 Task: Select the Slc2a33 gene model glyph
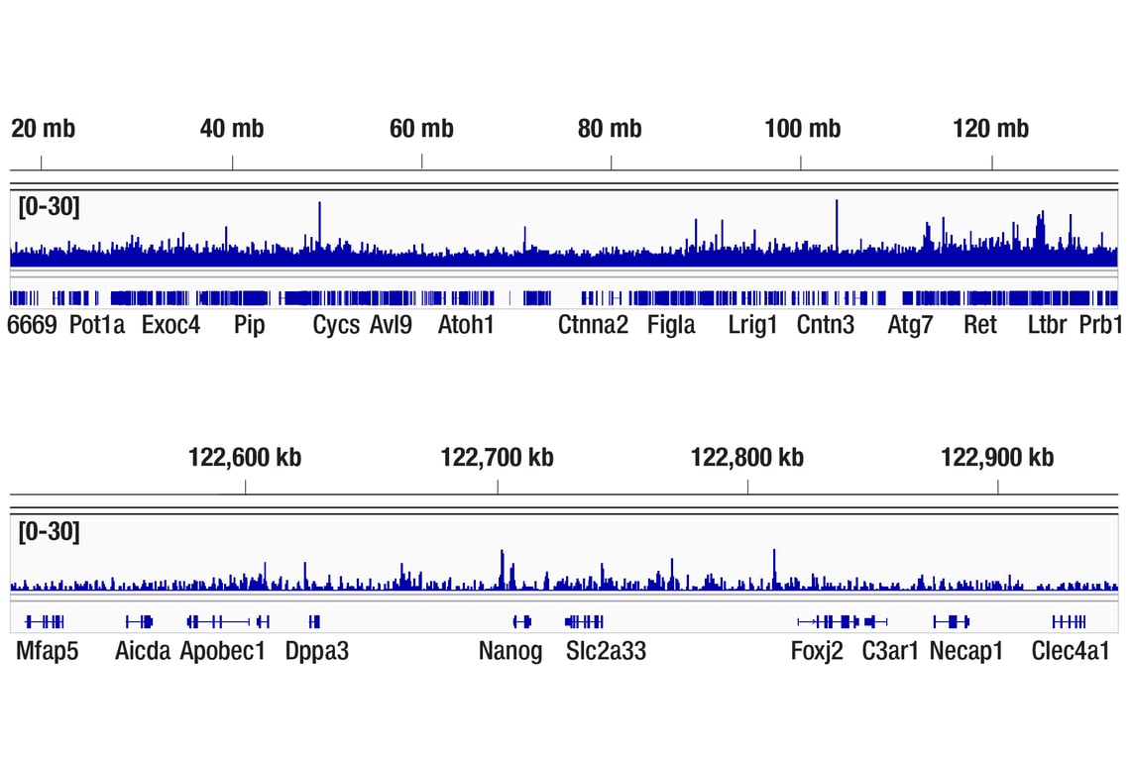point(584,621)
